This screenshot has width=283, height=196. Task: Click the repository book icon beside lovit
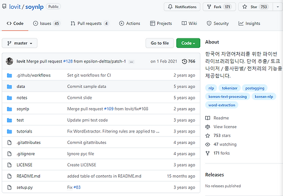pos(4,7)
